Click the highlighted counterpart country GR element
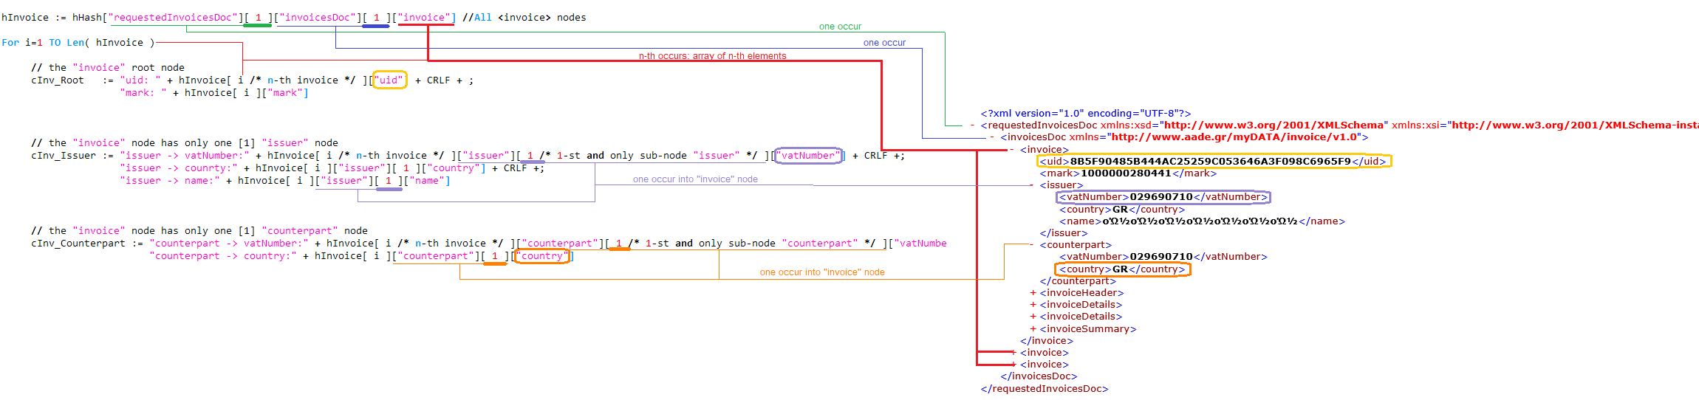 1122,269
